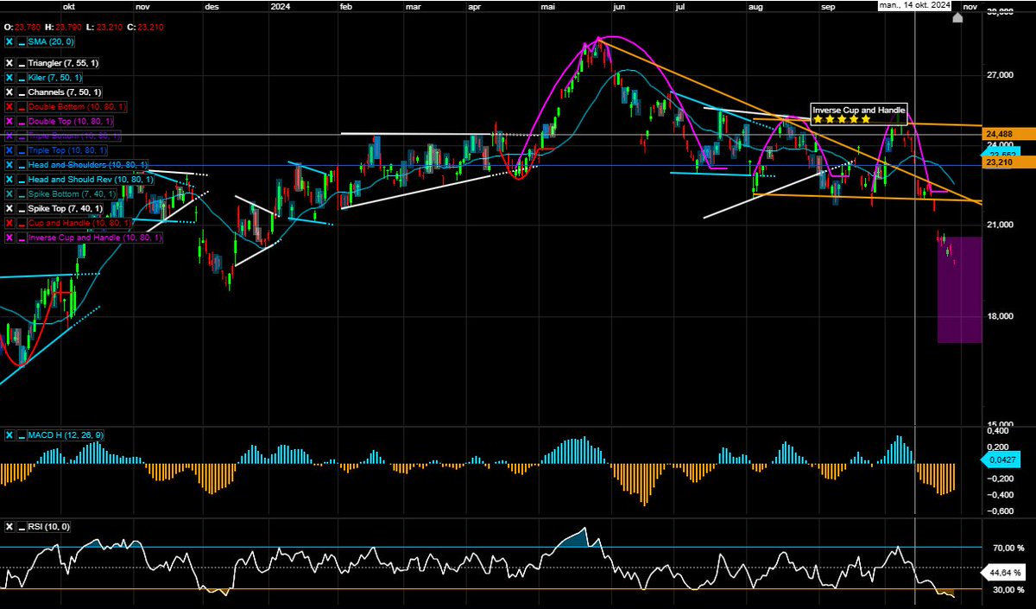Open Channels (7, 50, 1) settings label

click(x=66, y=92)
